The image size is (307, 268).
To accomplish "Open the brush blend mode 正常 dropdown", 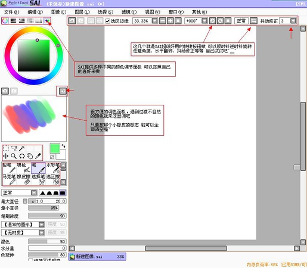I will 34,192.
